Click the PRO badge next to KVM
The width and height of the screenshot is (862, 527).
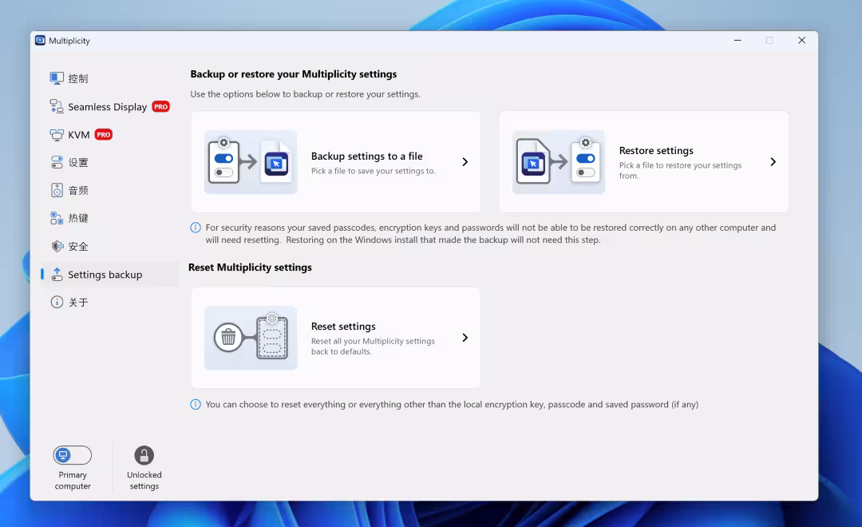click(103, 135)
